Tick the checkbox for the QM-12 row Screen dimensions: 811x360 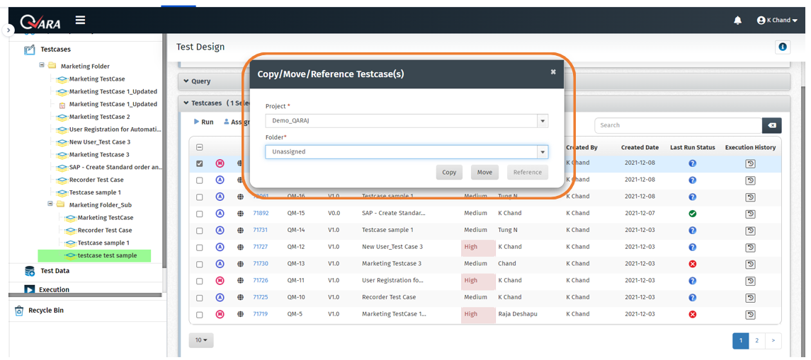point(199,247)
